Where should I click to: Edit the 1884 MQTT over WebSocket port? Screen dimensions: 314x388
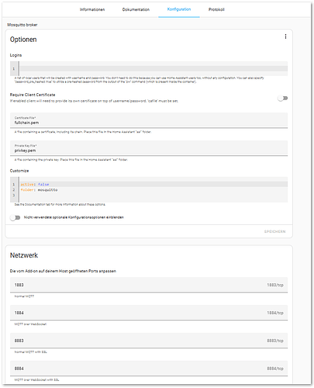(x=149, y=313)
